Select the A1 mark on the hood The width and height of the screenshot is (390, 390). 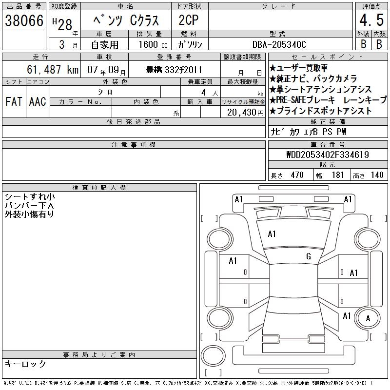tap(272, 234)
